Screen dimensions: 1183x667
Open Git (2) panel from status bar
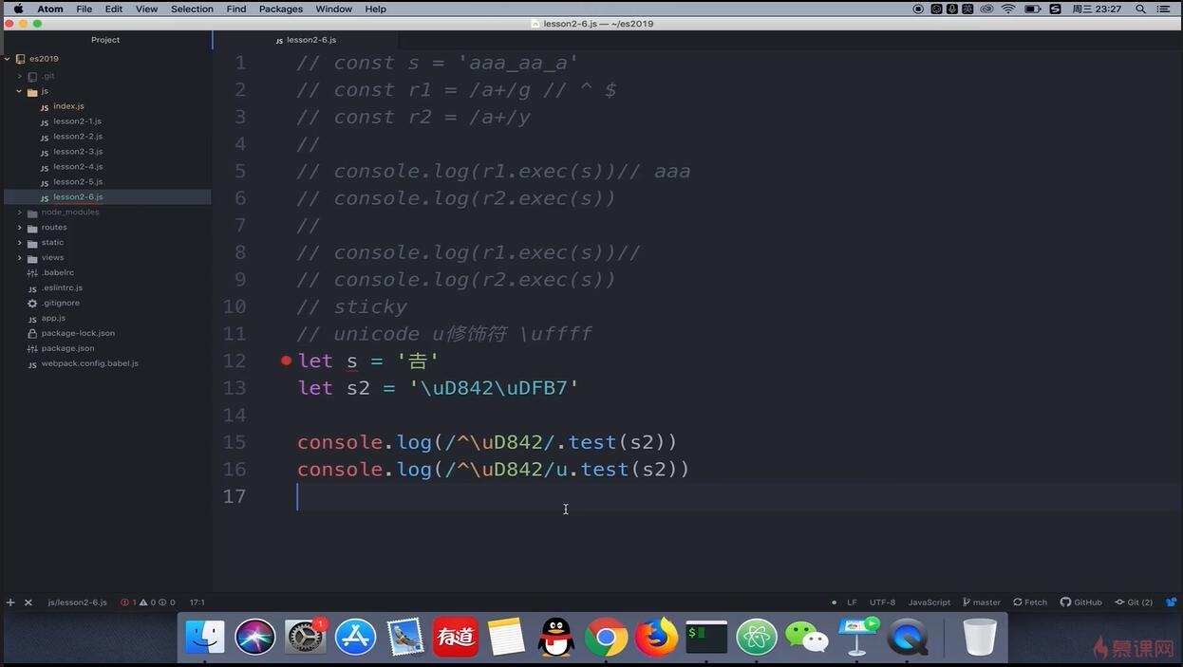pos(1134,602)
